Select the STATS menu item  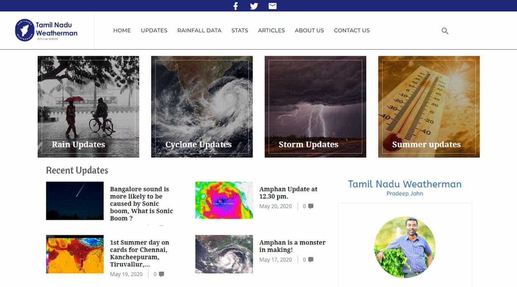(x=240, y=30)
